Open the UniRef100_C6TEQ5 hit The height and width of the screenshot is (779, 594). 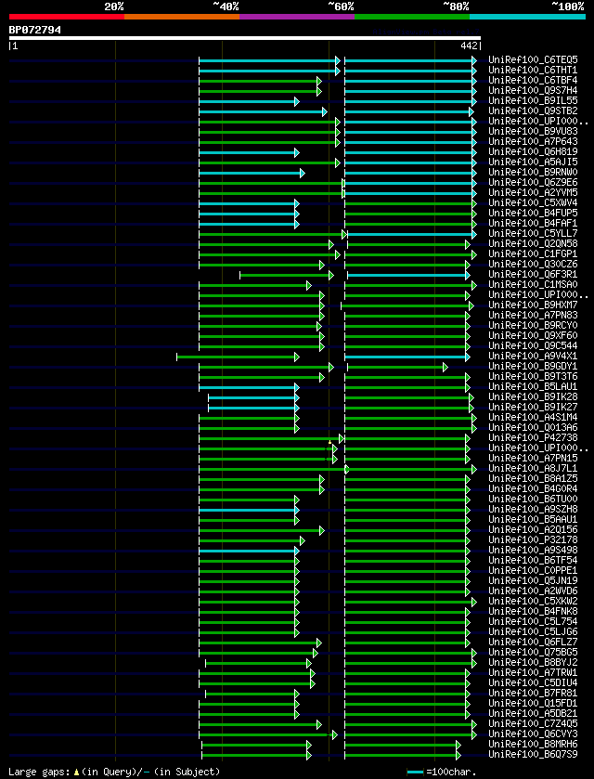(533, 60)
